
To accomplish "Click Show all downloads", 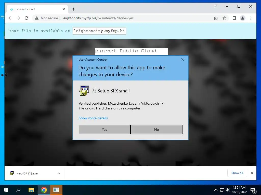I will (237, 173).
